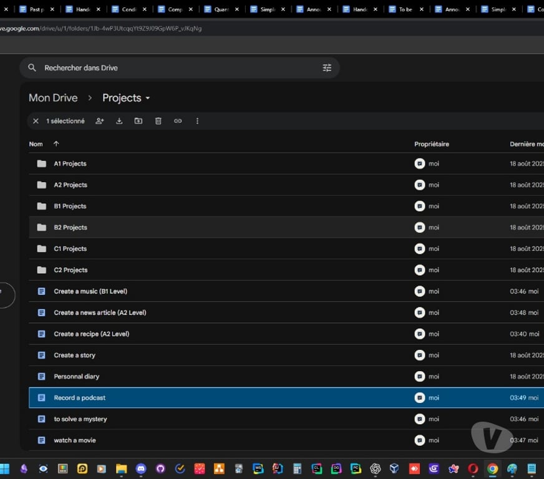Select the A1 Projects folder

pyautogui.click(x=70, y=164)
